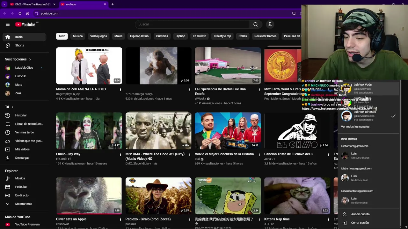Screen dimensions: 408x229
Task: Close the YouTube browser tab
Action: coord(105,4)
